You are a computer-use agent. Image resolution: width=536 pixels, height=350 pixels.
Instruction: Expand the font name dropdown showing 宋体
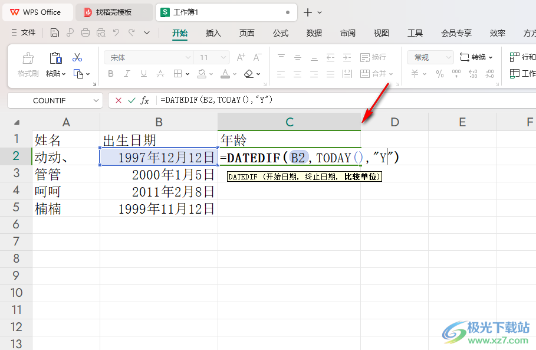(188, 57)
